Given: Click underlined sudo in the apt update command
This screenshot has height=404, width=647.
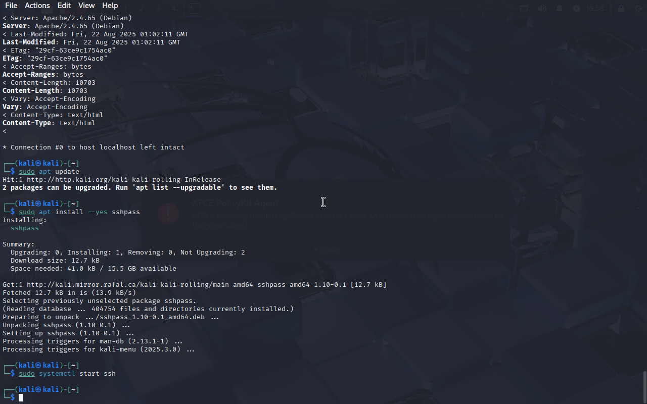Looking at the screenshot, I should pyautogui.click(x=27, y=172).
